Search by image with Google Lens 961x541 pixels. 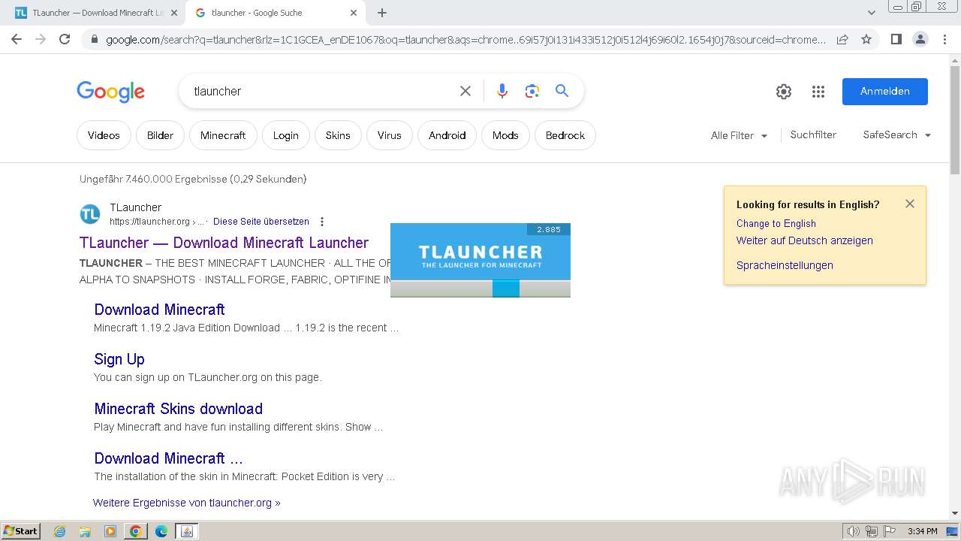pyautogui.click(x=532, y=91)
